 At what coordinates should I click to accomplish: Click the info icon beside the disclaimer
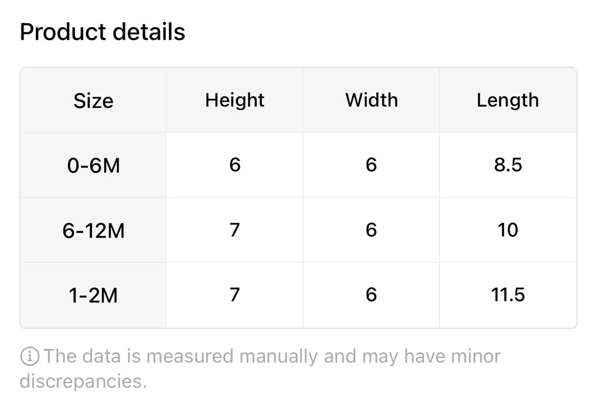[x=30, y=356]
